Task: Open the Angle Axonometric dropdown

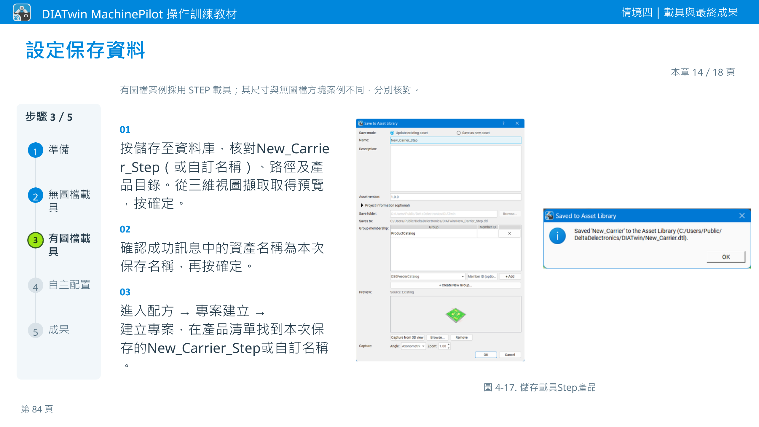Action: coord(413,346)
